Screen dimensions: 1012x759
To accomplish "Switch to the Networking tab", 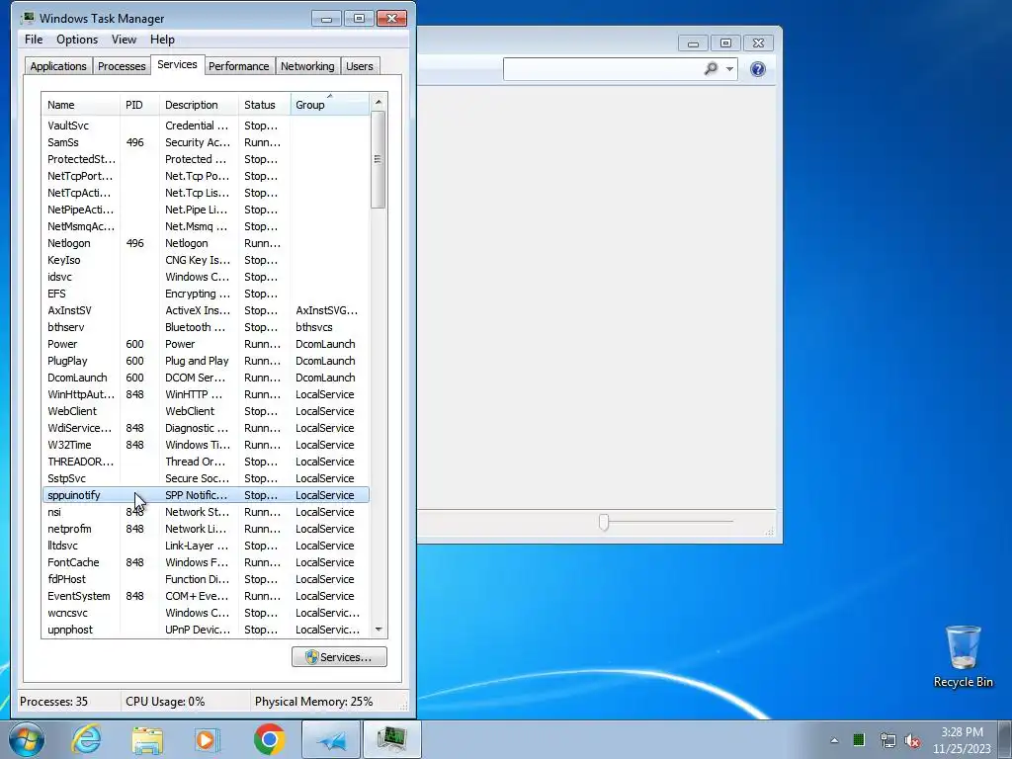I will tap(307, 66).
